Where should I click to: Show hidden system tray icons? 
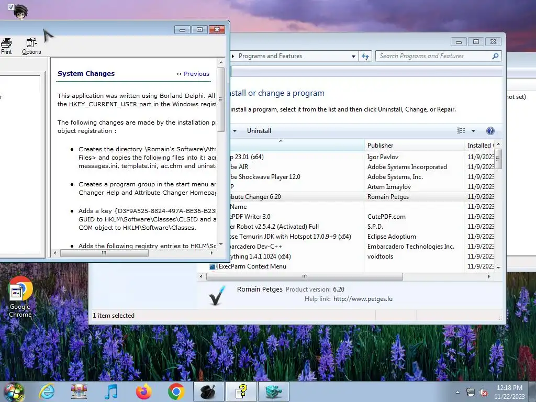pyautogui.click(x=457, y=392)
